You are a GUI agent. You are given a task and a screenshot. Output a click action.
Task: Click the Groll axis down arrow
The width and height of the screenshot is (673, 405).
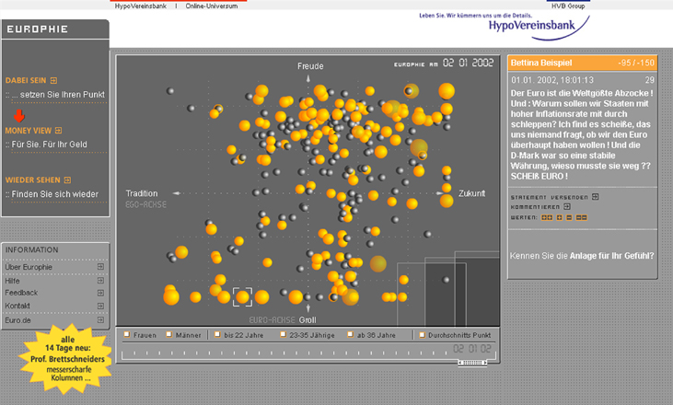308,307
